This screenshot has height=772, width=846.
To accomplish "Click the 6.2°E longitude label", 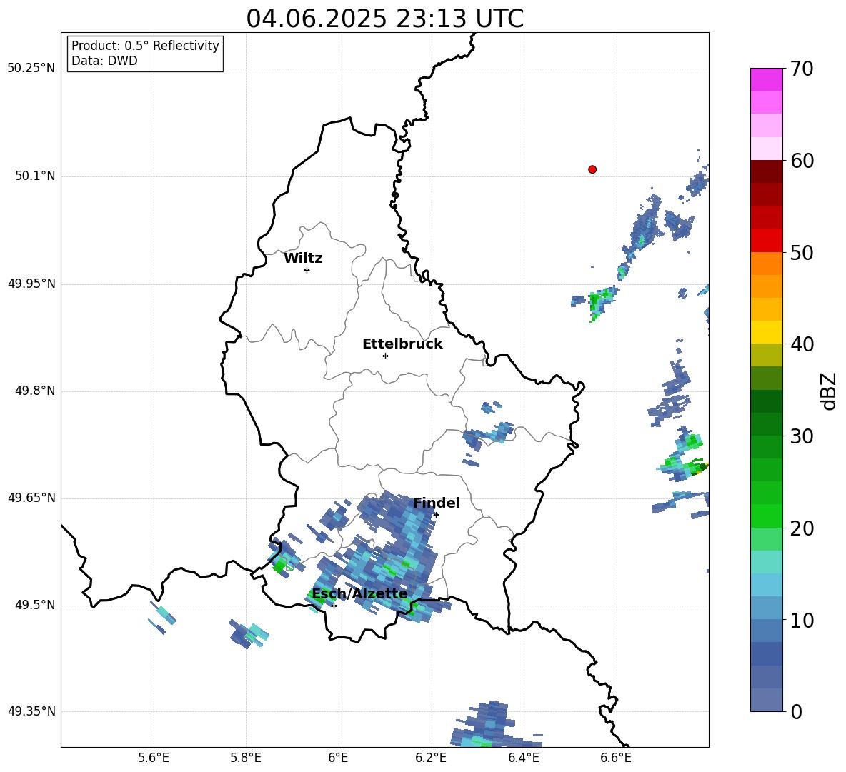I will coord(431,758).
